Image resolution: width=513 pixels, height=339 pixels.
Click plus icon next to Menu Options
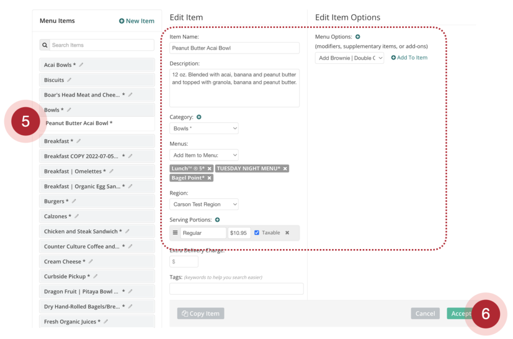358,37
